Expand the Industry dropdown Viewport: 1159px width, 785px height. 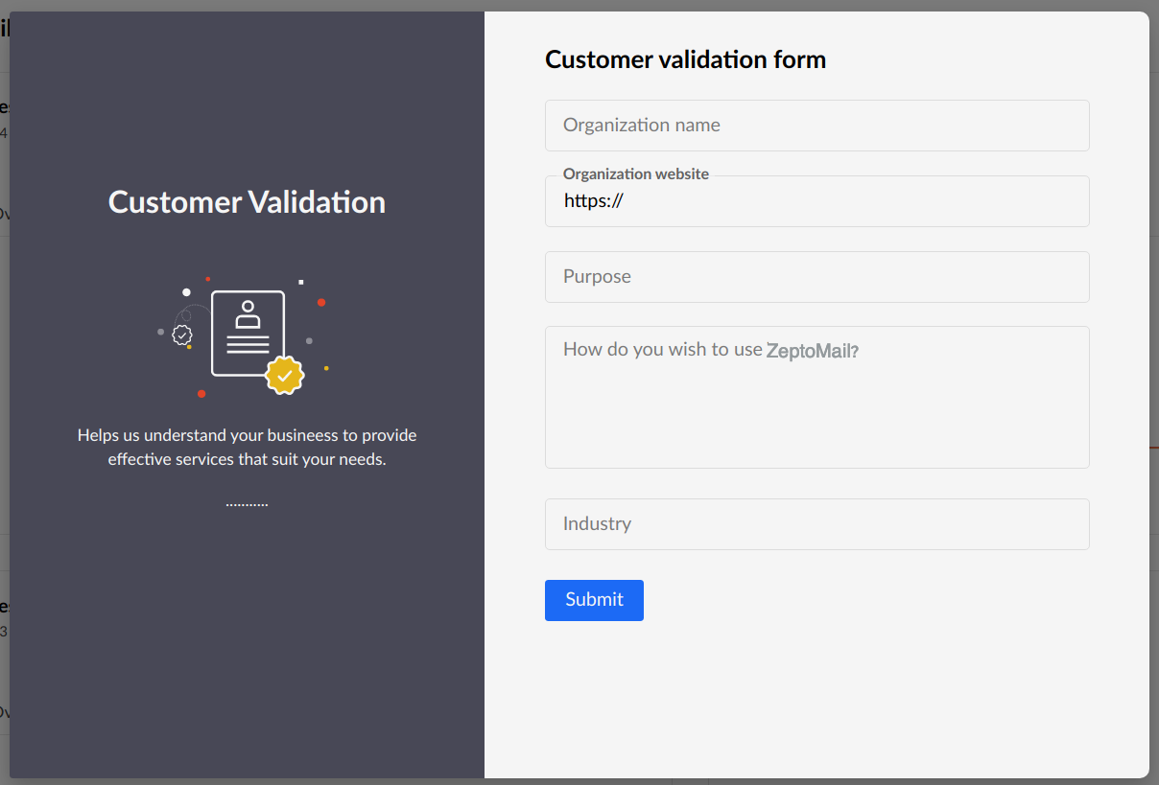tap(816, 524)
